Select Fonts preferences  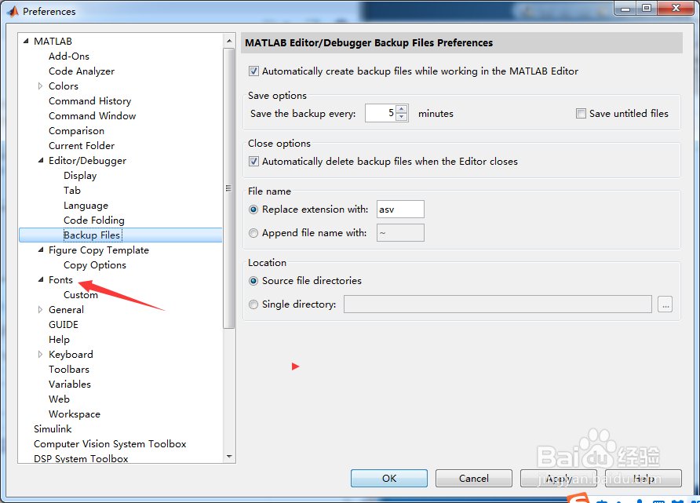coord(60,280)
